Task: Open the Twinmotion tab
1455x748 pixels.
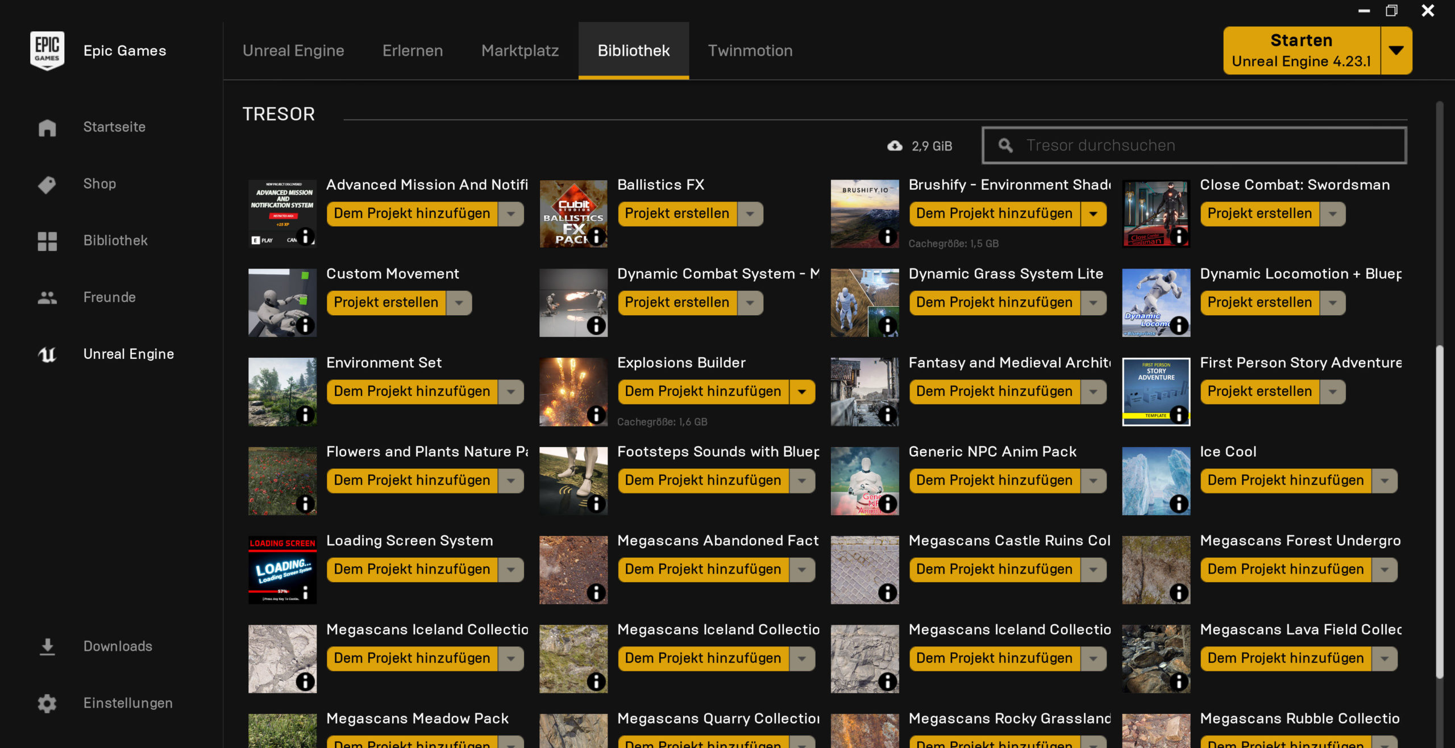Action: pyautogui.click(x=750, y=51)
